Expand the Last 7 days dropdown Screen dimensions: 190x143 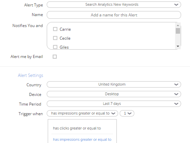(114, 104)
